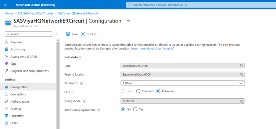This screenshot has width=276, height=129.
Task: Open the hamburger portal menu
Action: 5,5
